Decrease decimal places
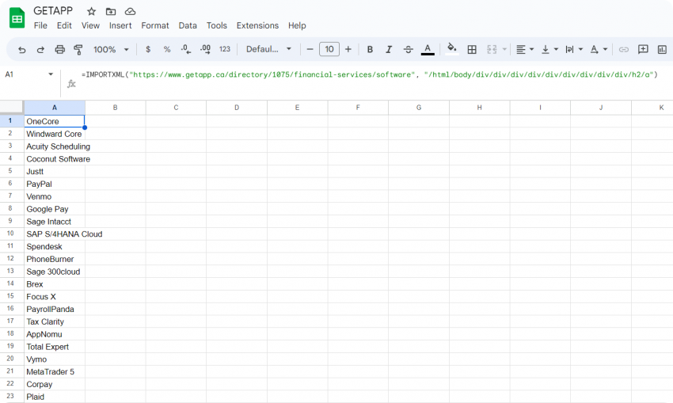This screenshot has width=673, height=403. 186,49
